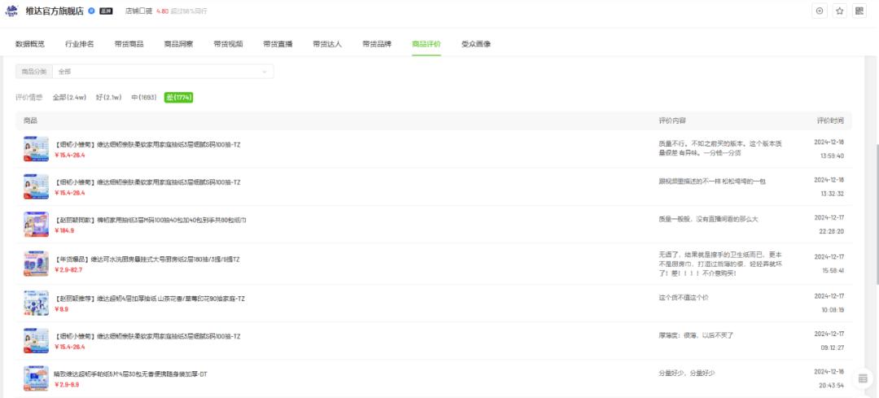Open product thumbnail in the 13:32:32 review row
This screenshot has width=879, height=398.
click(36, 186)
